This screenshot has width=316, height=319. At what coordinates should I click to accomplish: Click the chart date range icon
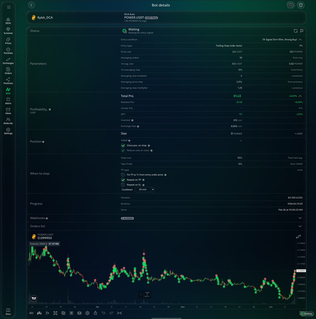coord(119,313)
